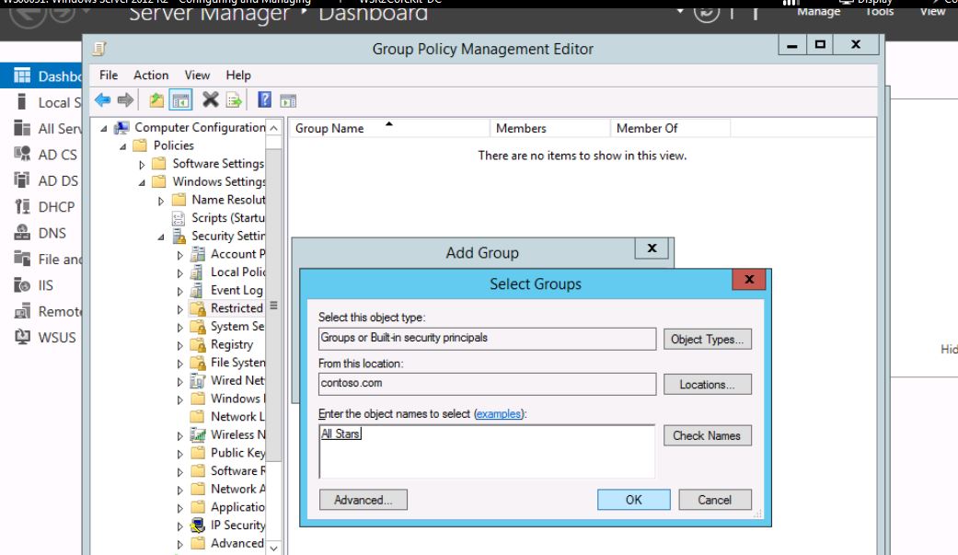Viewport: 958px width, 555px height.
Task: Select Restricted Groups in the tree
Action: [x=236, y=307]
